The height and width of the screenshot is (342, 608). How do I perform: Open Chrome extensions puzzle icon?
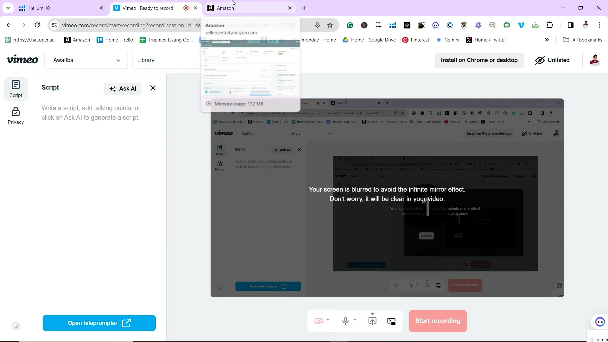pos(550,25)
